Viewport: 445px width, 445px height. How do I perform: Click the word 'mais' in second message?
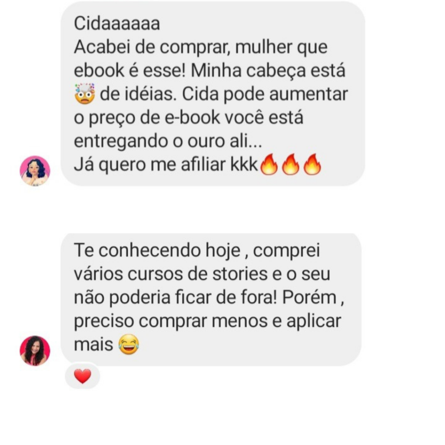pos(94,345)
